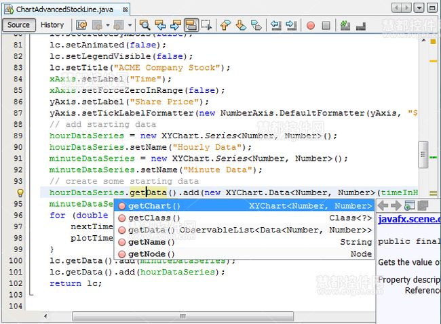This screenshot has height=324, width=441.
Task: Follow the javafx.scene link in the Javadoc
Action: coord(409,219)
